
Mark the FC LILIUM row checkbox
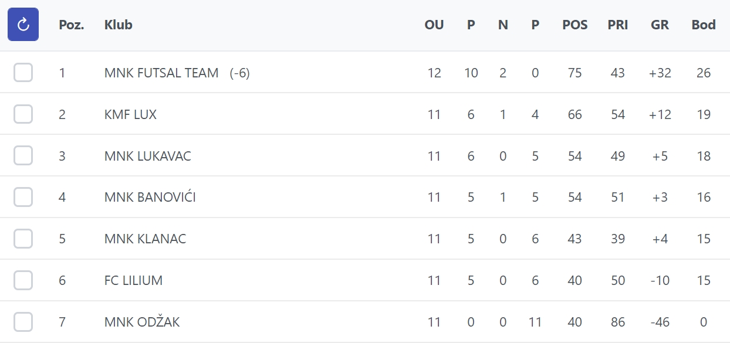coord(23,280)
